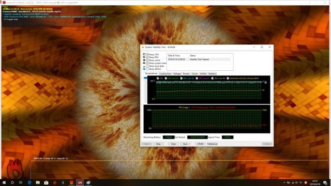The height and width of the screenshot is (186, 331).
Task: Enable the Stress GPU(s) checkbox
Action: click(x=148, y=69)
